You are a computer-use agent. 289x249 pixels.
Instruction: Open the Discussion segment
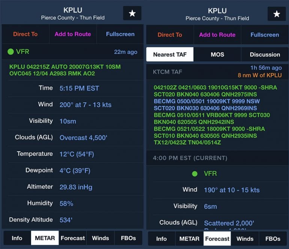click(265, 54)
